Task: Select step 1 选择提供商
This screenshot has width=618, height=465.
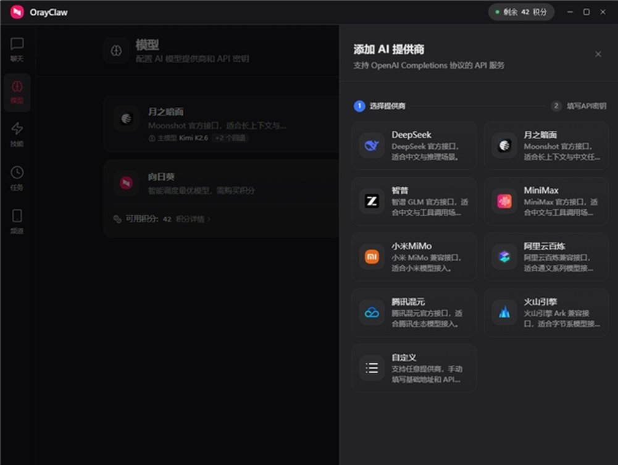Action: point(380,106)
